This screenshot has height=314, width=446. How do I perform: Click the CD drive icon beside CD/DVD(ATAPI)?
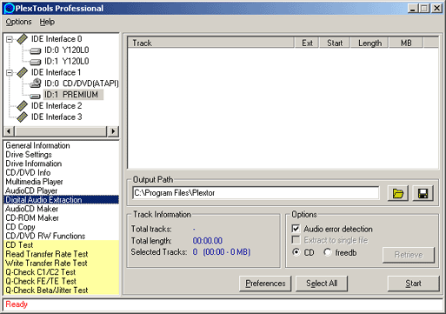click(x=36, y=84)
